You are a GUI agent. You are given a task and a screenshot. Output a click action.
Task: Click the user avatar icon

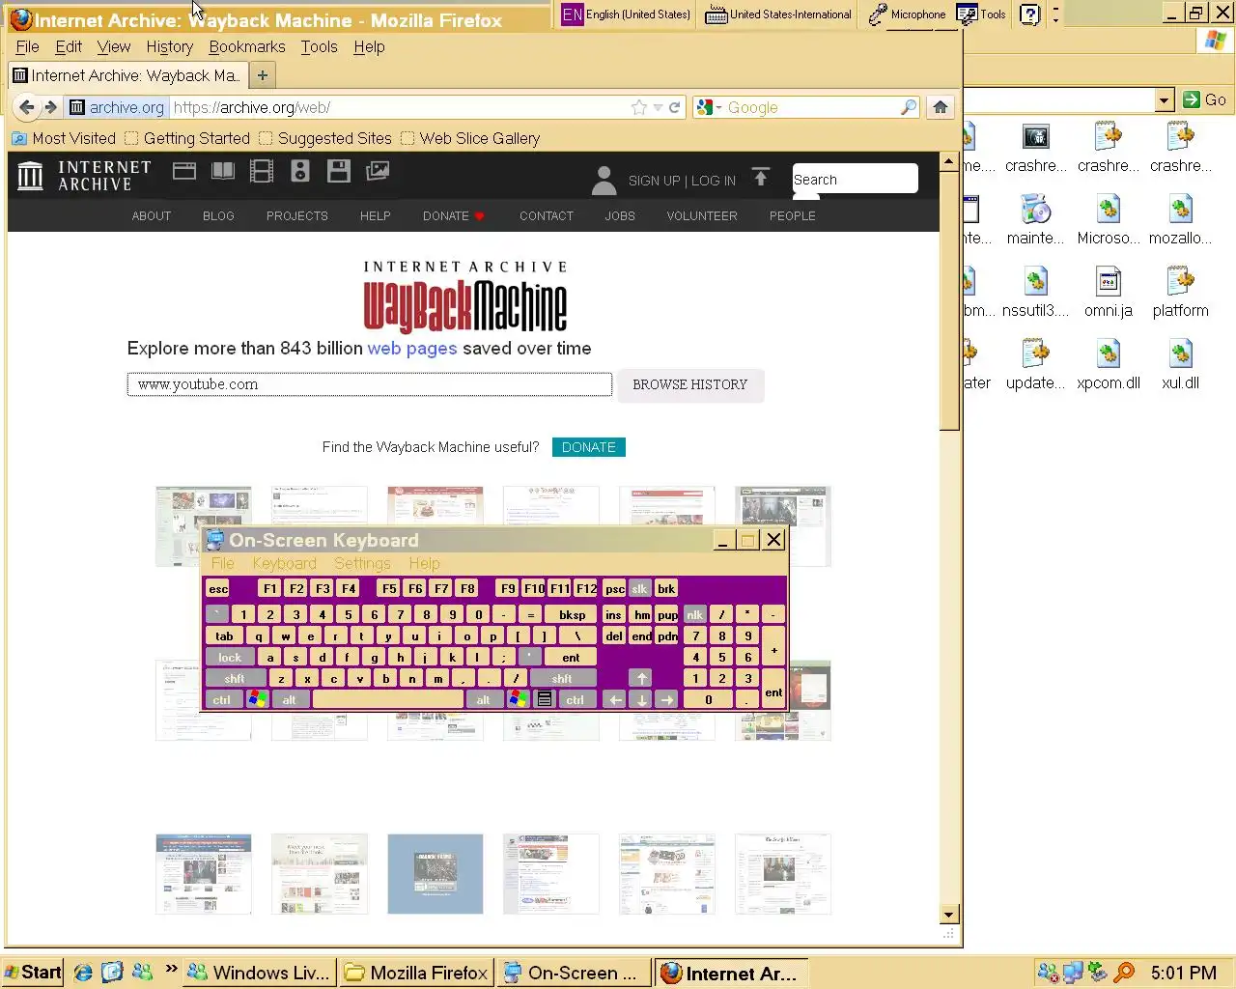604,180
